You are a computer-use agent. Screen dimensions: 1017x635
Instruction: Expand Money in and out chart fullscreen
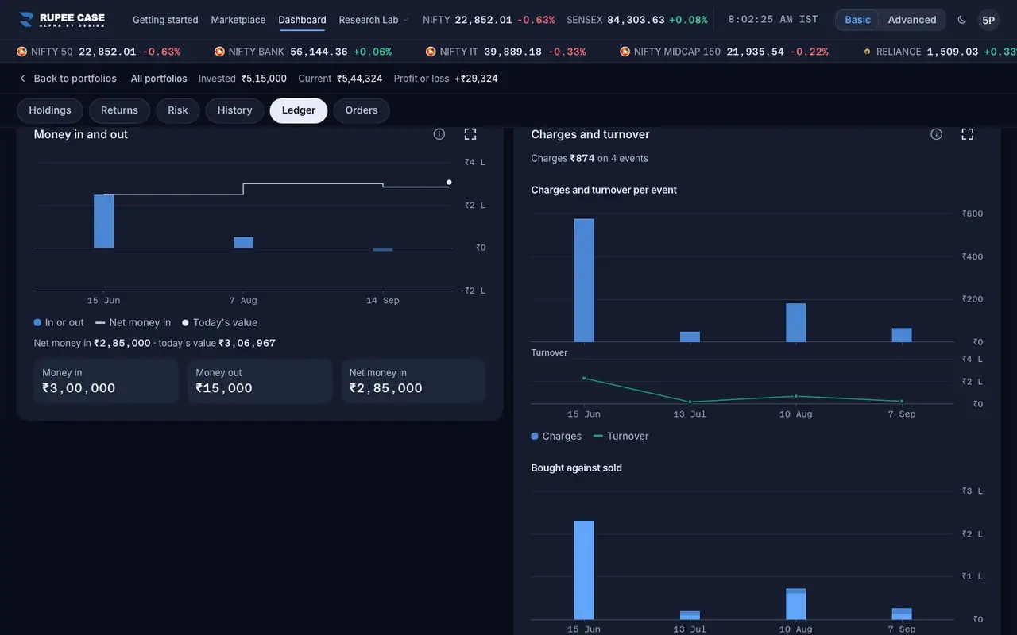(470, 134)
